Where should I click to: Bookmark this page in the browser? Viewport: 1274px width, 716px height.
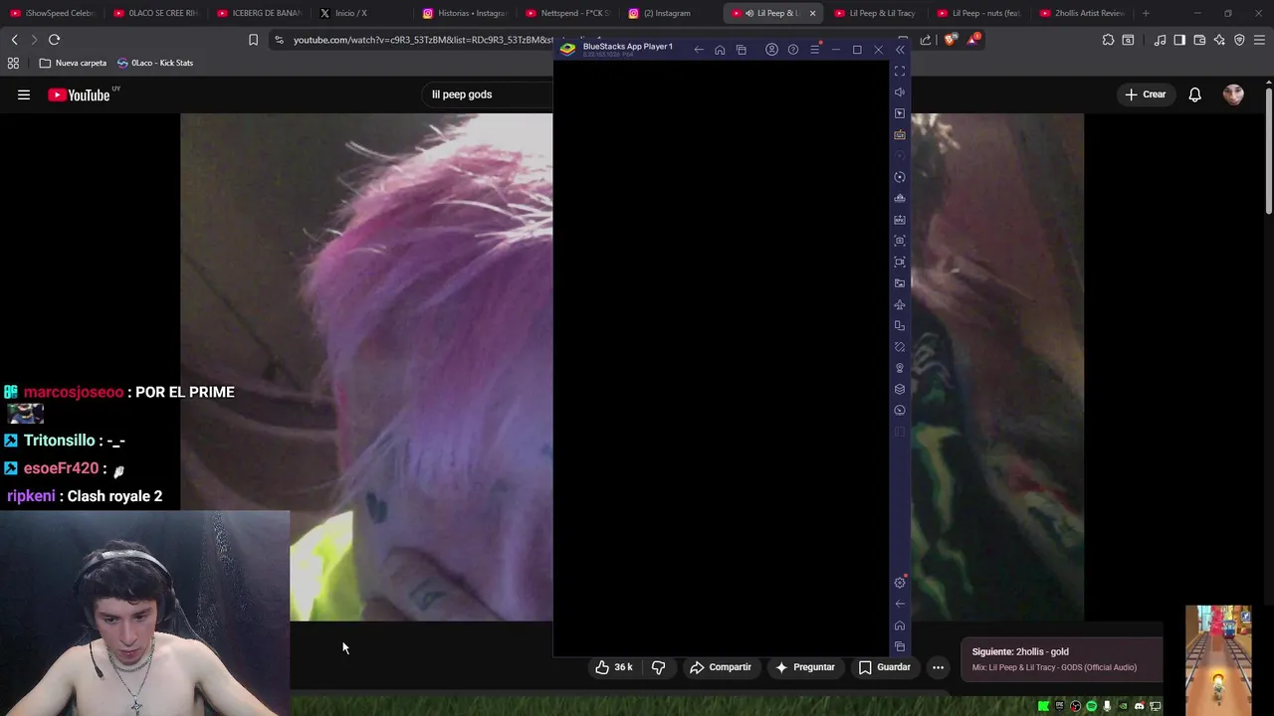[253, 40]
